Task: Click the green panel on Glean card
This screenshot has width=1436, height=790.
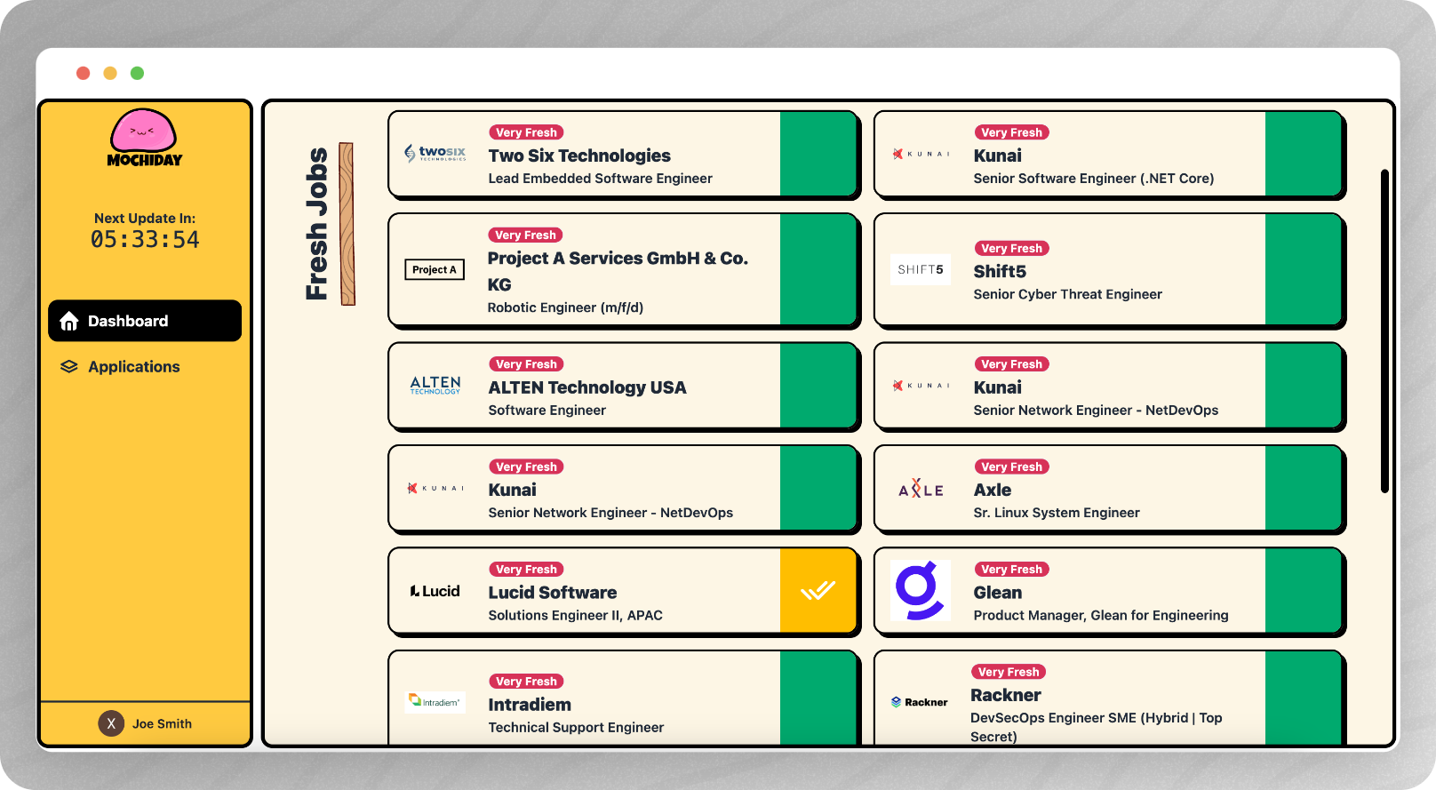Action: (1304, 590)
